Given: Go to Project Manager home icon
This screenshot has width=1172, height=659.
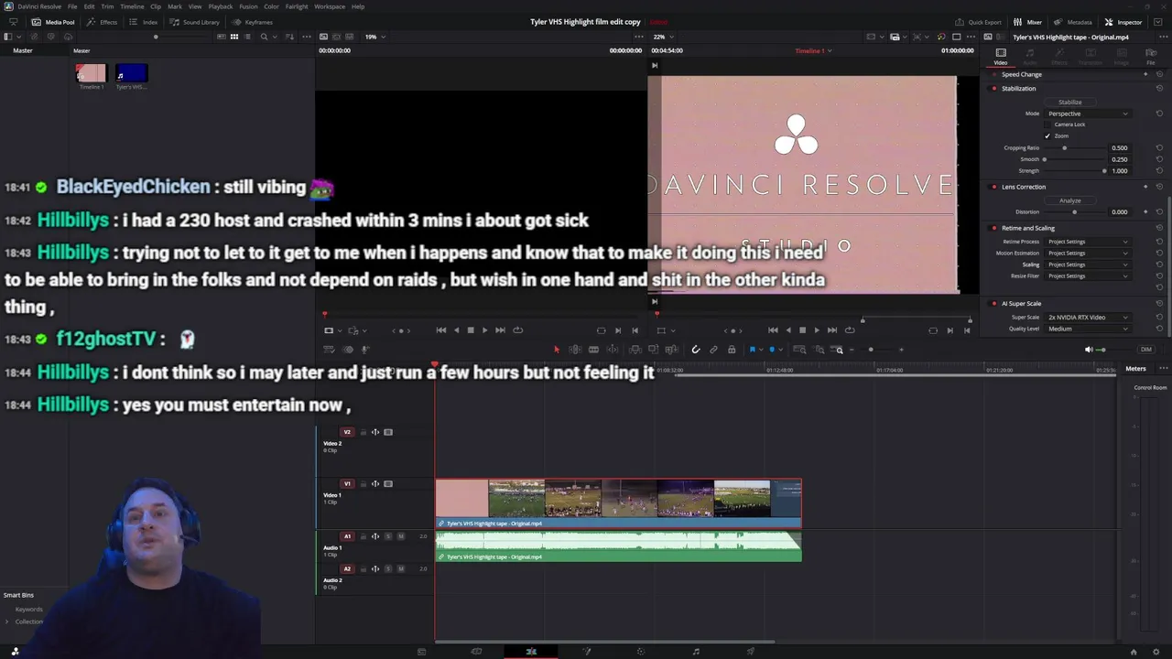Looking at the screenshot, I should (x=1134, y=652).
